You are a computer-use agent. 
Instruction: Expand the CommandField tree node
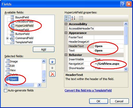[8, 38]
